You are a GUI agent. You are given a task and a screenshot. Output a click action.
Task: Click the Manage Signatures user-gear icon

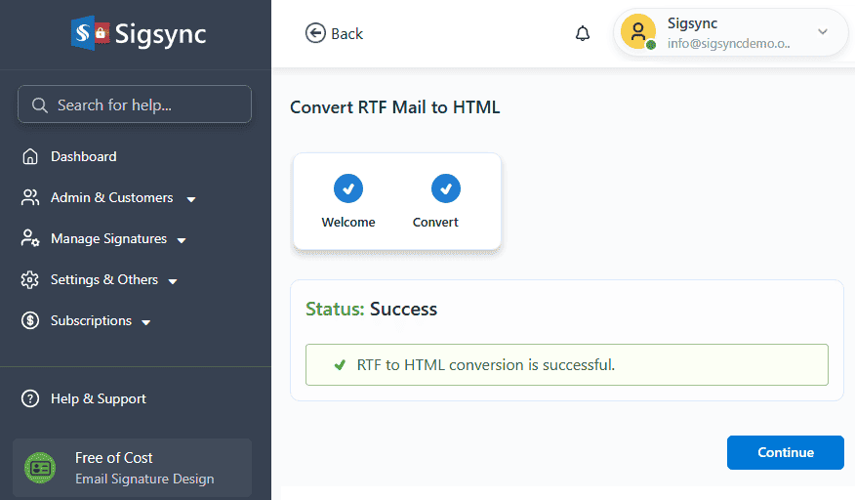[30, 238]
